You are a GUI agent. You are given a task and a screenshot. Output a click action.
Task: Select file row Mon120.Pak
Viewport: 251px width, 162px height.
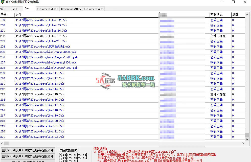click(122, 121)
